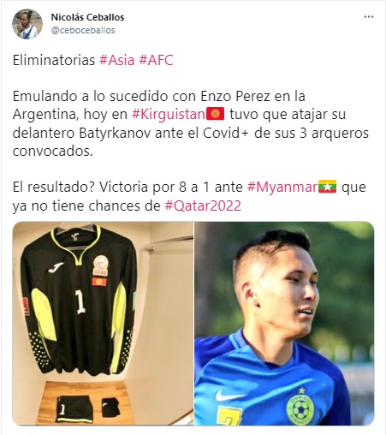386x435 pixels.
Task: Open the player portrait photo
Action: point(284,324)
